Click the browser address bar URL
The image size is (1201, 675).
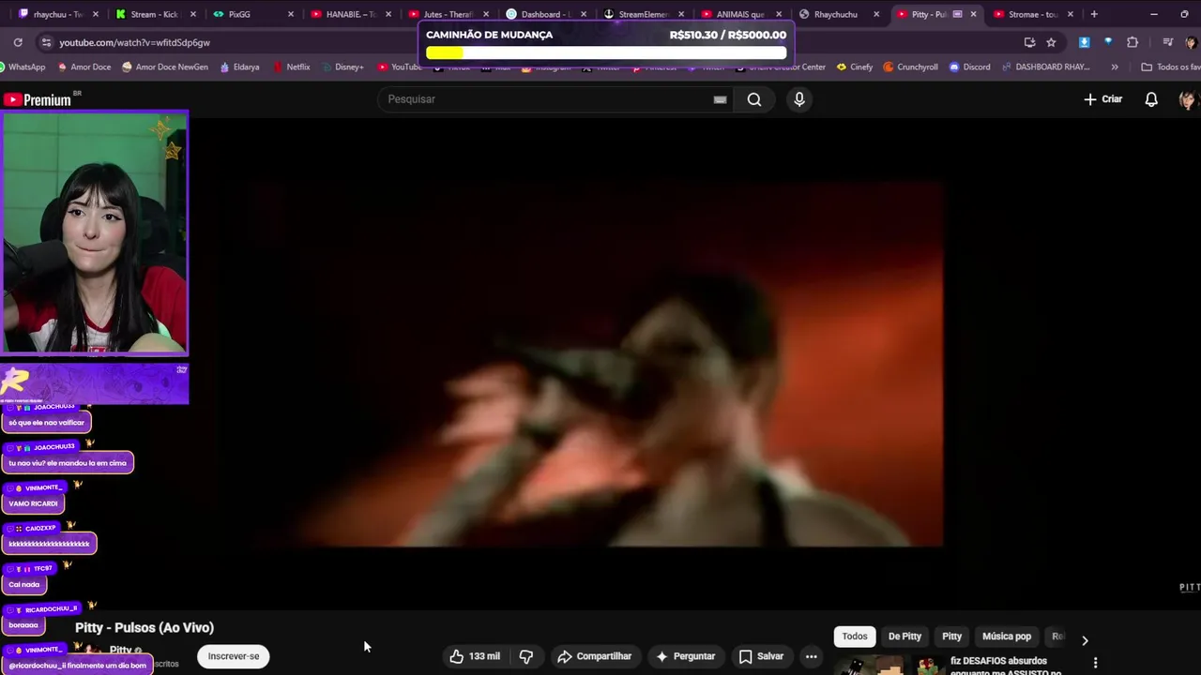pyautogui.click(x=135, y=42)
